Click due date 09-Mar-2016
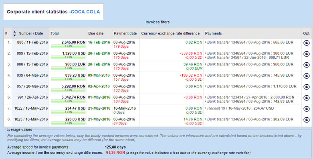This screenshot has width=313, height=159. (99, 75)
